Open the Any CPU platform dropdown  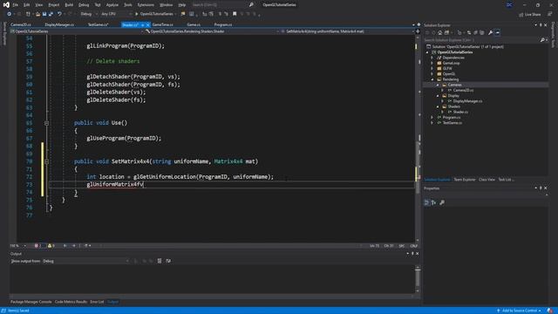click(116, 14)
